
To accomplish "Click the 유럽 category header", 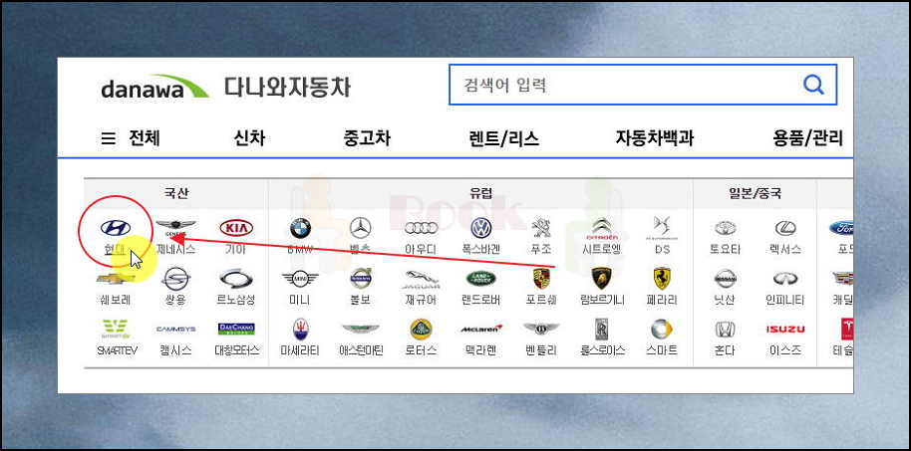I will point(481,193).
